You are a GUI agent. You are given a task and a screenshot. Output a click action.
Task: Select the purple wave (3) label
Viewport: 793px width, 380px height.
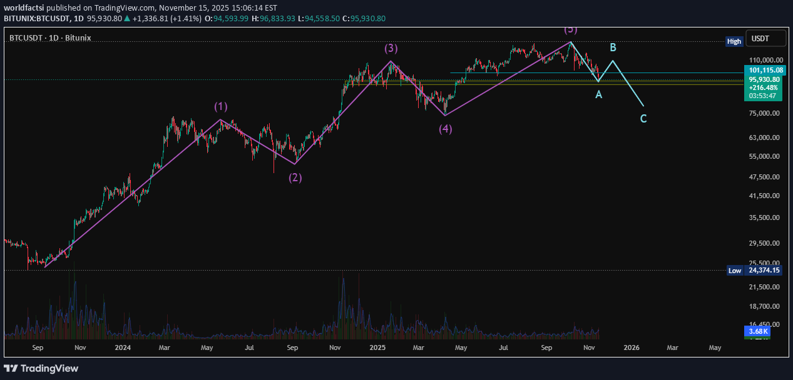[391, 48]
